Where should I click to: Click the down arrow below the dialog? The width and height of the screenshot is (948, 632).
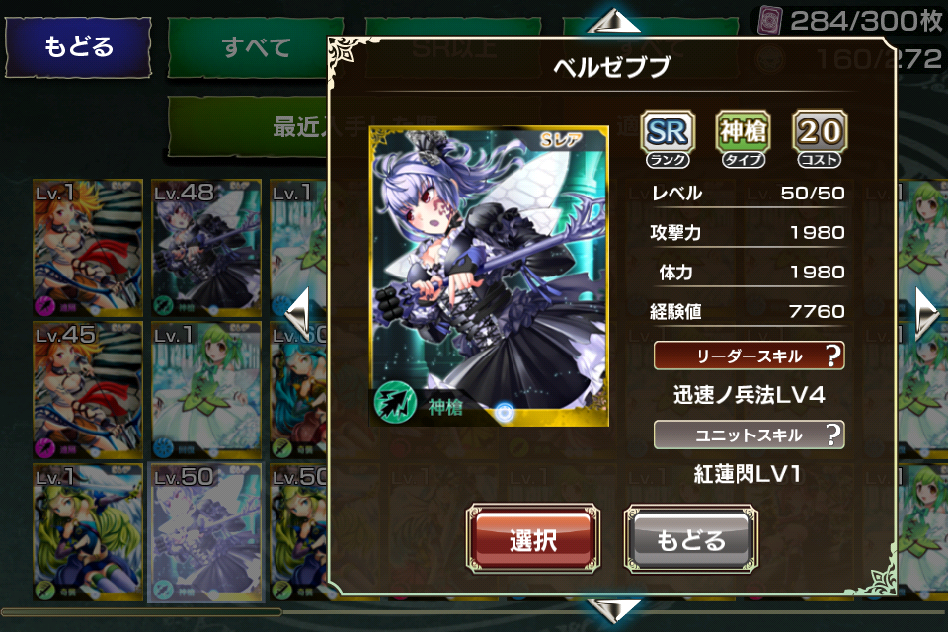(613, 611)
